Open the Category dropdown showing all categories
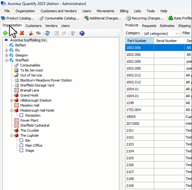The width and height of the screenshot is (192, 190). point(160,33)
